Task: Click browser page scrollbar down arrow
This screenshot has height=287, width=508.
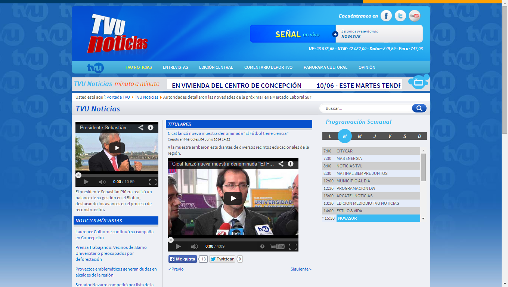Action: (x=505, y=284)
